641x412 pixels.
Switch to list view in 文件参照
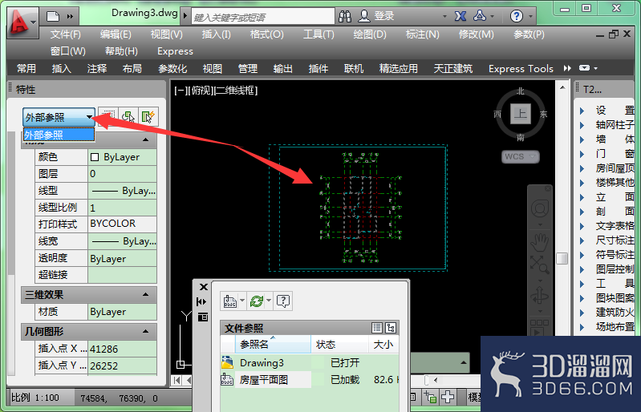pos(377,328)
